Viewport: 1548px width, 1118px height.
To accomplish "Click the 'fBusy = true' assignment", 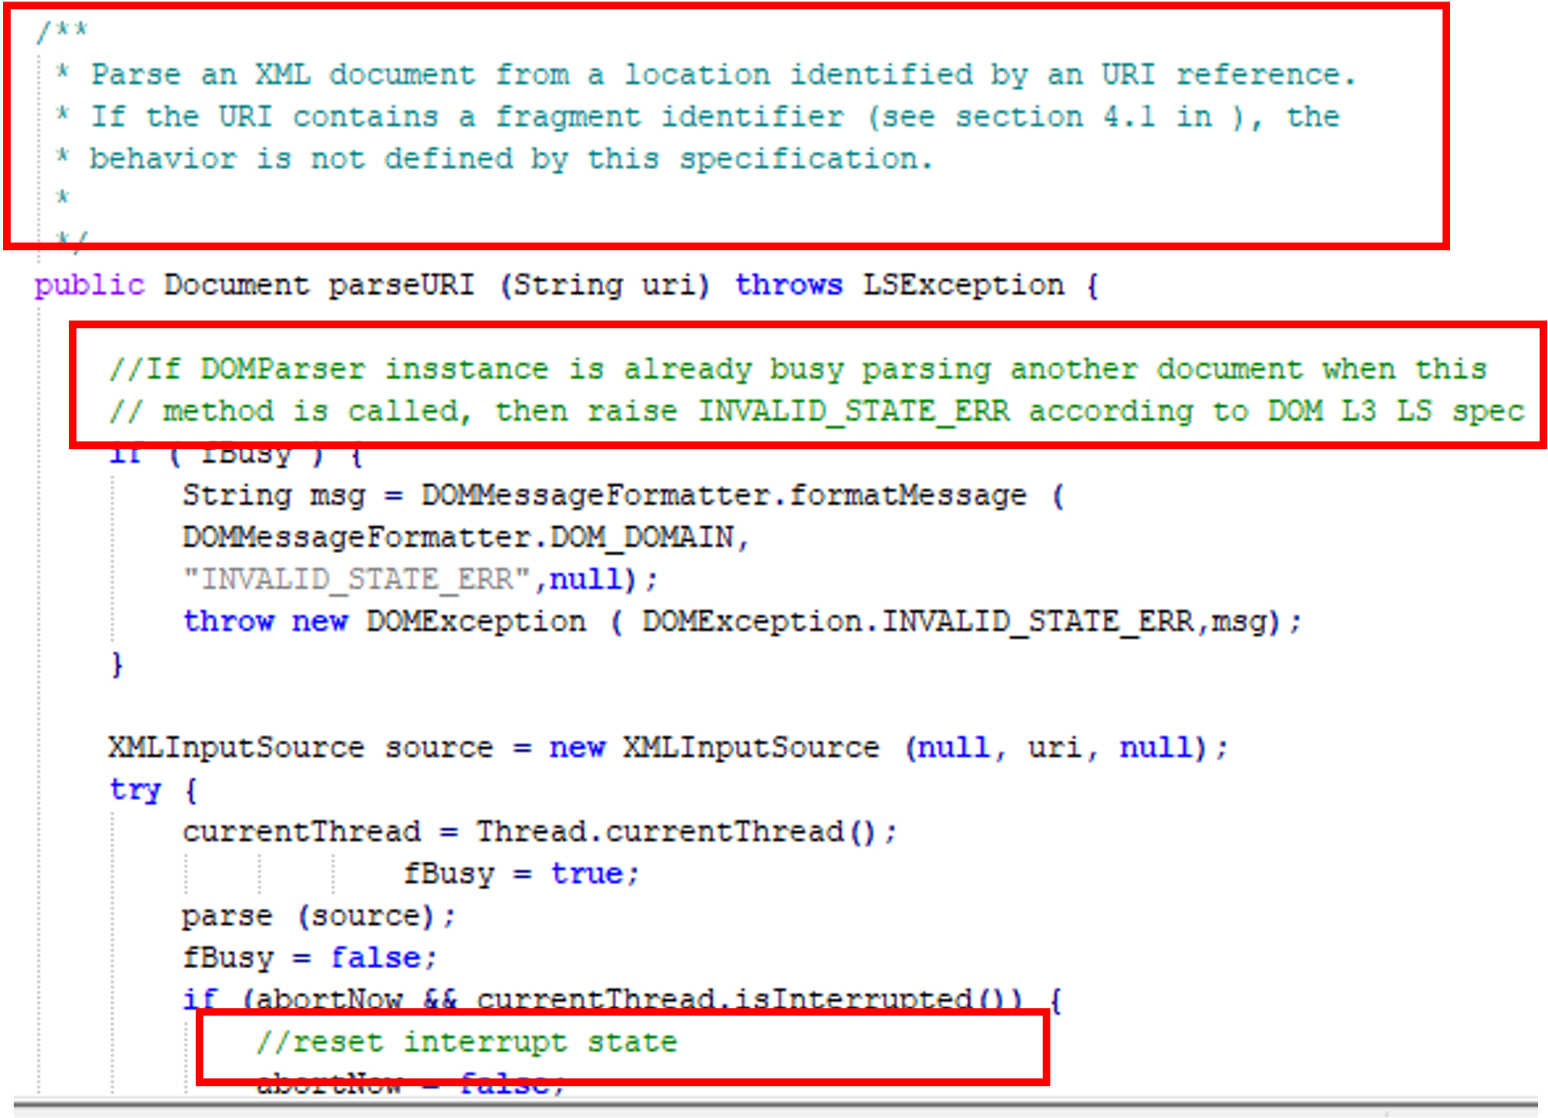I will [521, 873].
